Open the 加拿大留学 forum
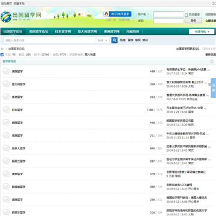 click(19, 148)
